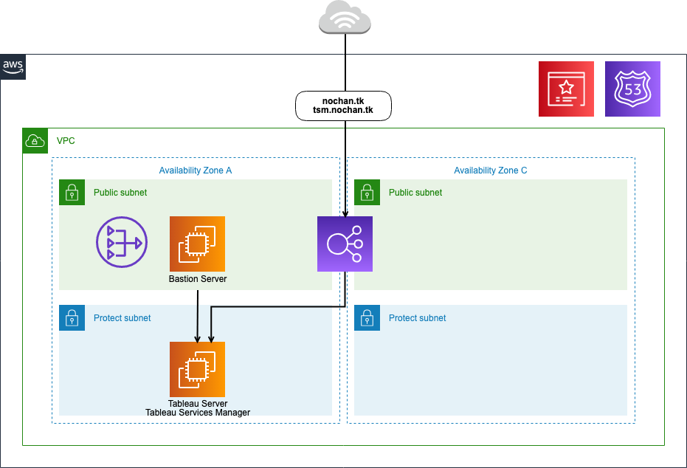The image size is (687, 468).
Task: Click the Tableau Services Manager text label
Action: [197, 413]
